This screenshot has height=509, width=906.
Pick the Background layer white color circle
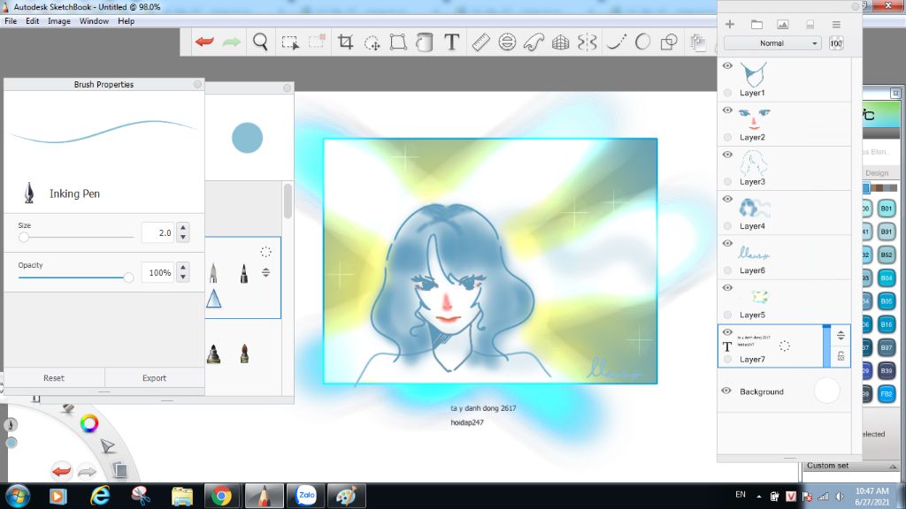click(x=827, y=391)
